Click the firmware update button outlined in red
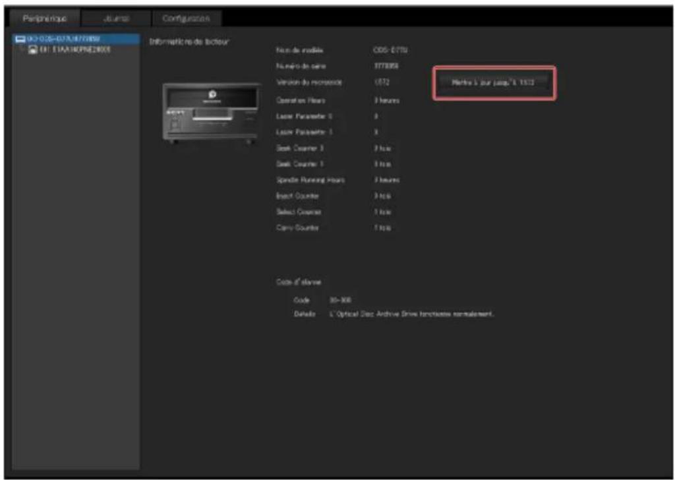 point(493,82)
